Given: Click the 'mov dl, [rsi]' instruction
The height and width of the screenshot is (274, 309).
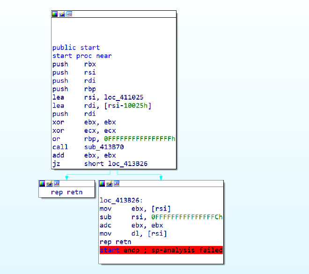Looking at the screenshot, I should tap(133, 233).
